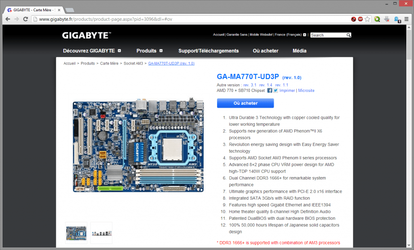Image resolution: width=414 pixels, height=250 pixels.
Task: Expand the Produits menu plus icon
Action: [x=161, y=50]
